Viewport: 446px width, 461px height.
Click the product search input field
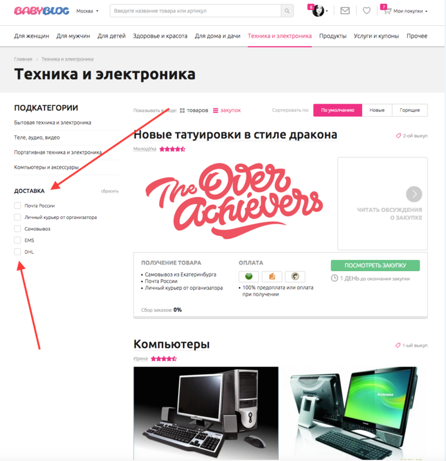click(x=195, y=11)
